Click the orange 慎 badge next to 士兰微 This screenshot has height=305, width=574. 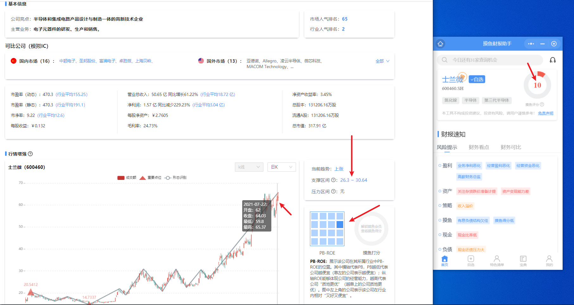[462, 76]
